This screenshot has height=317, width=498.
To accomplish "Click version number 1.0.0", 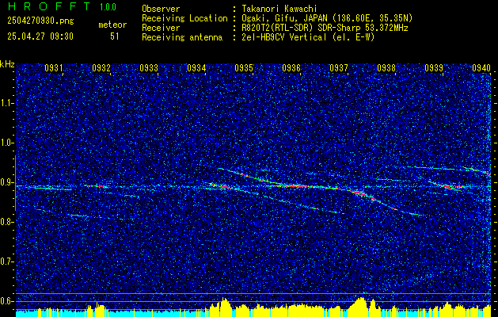I will (x=108, y=6).
